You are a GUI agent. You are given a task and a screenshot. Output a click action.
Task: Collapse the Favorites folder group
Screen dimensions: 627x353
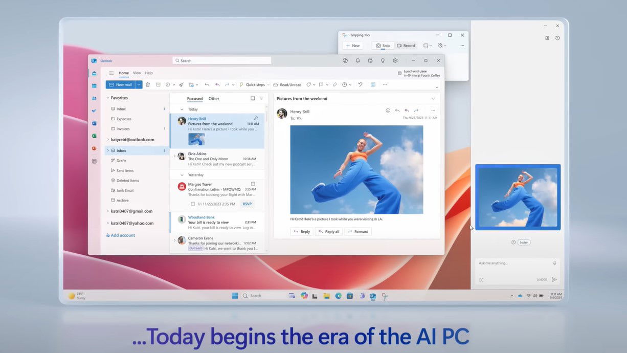pyautogui.click(x=107, y=98)
